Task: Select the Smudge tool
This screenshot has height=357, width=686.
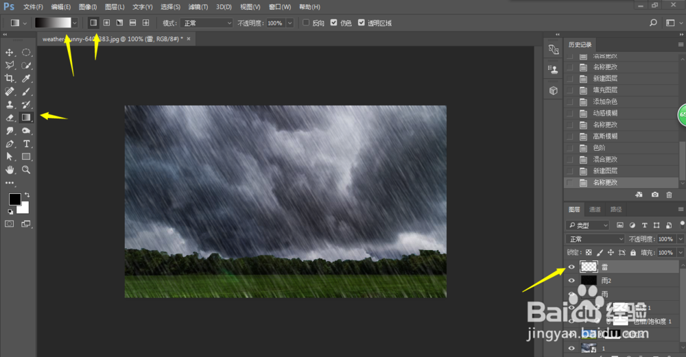Action: (9, 131)
